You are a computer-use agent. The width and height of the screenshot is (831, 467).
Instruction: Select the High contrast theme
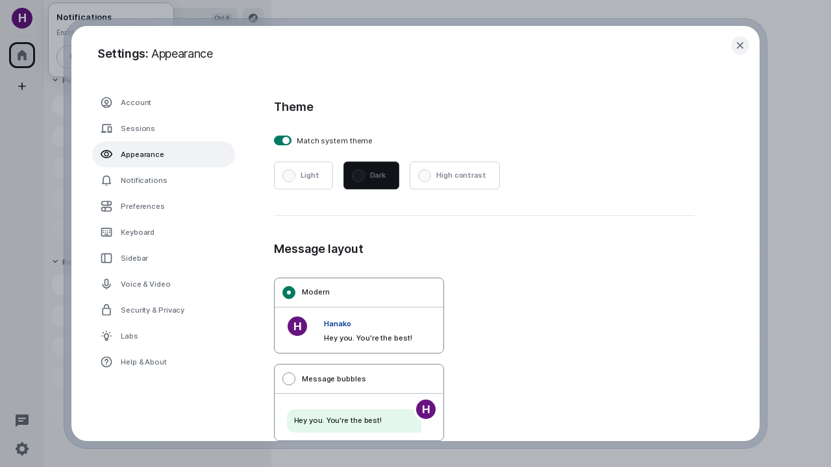click(x=454, y=176)
